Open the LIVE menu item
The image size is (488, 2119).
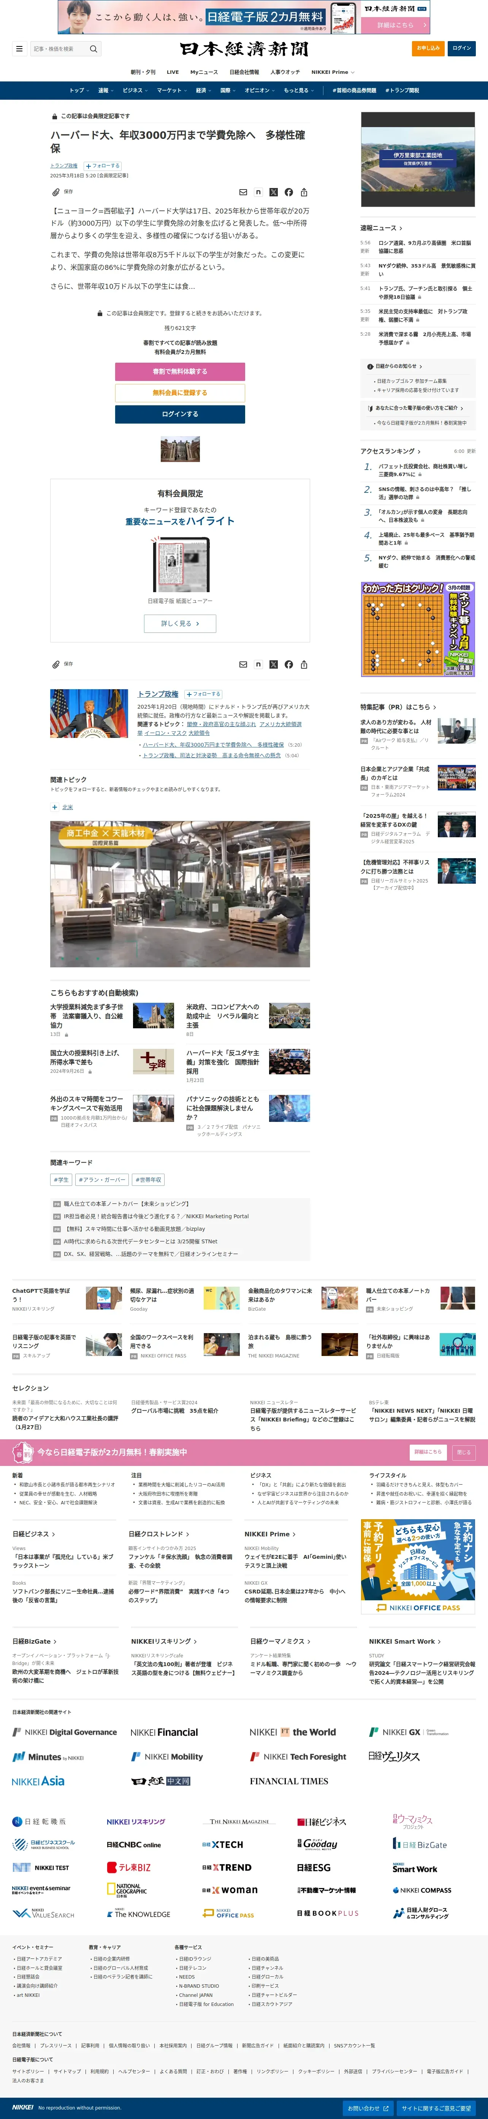(x=173, y=72)
